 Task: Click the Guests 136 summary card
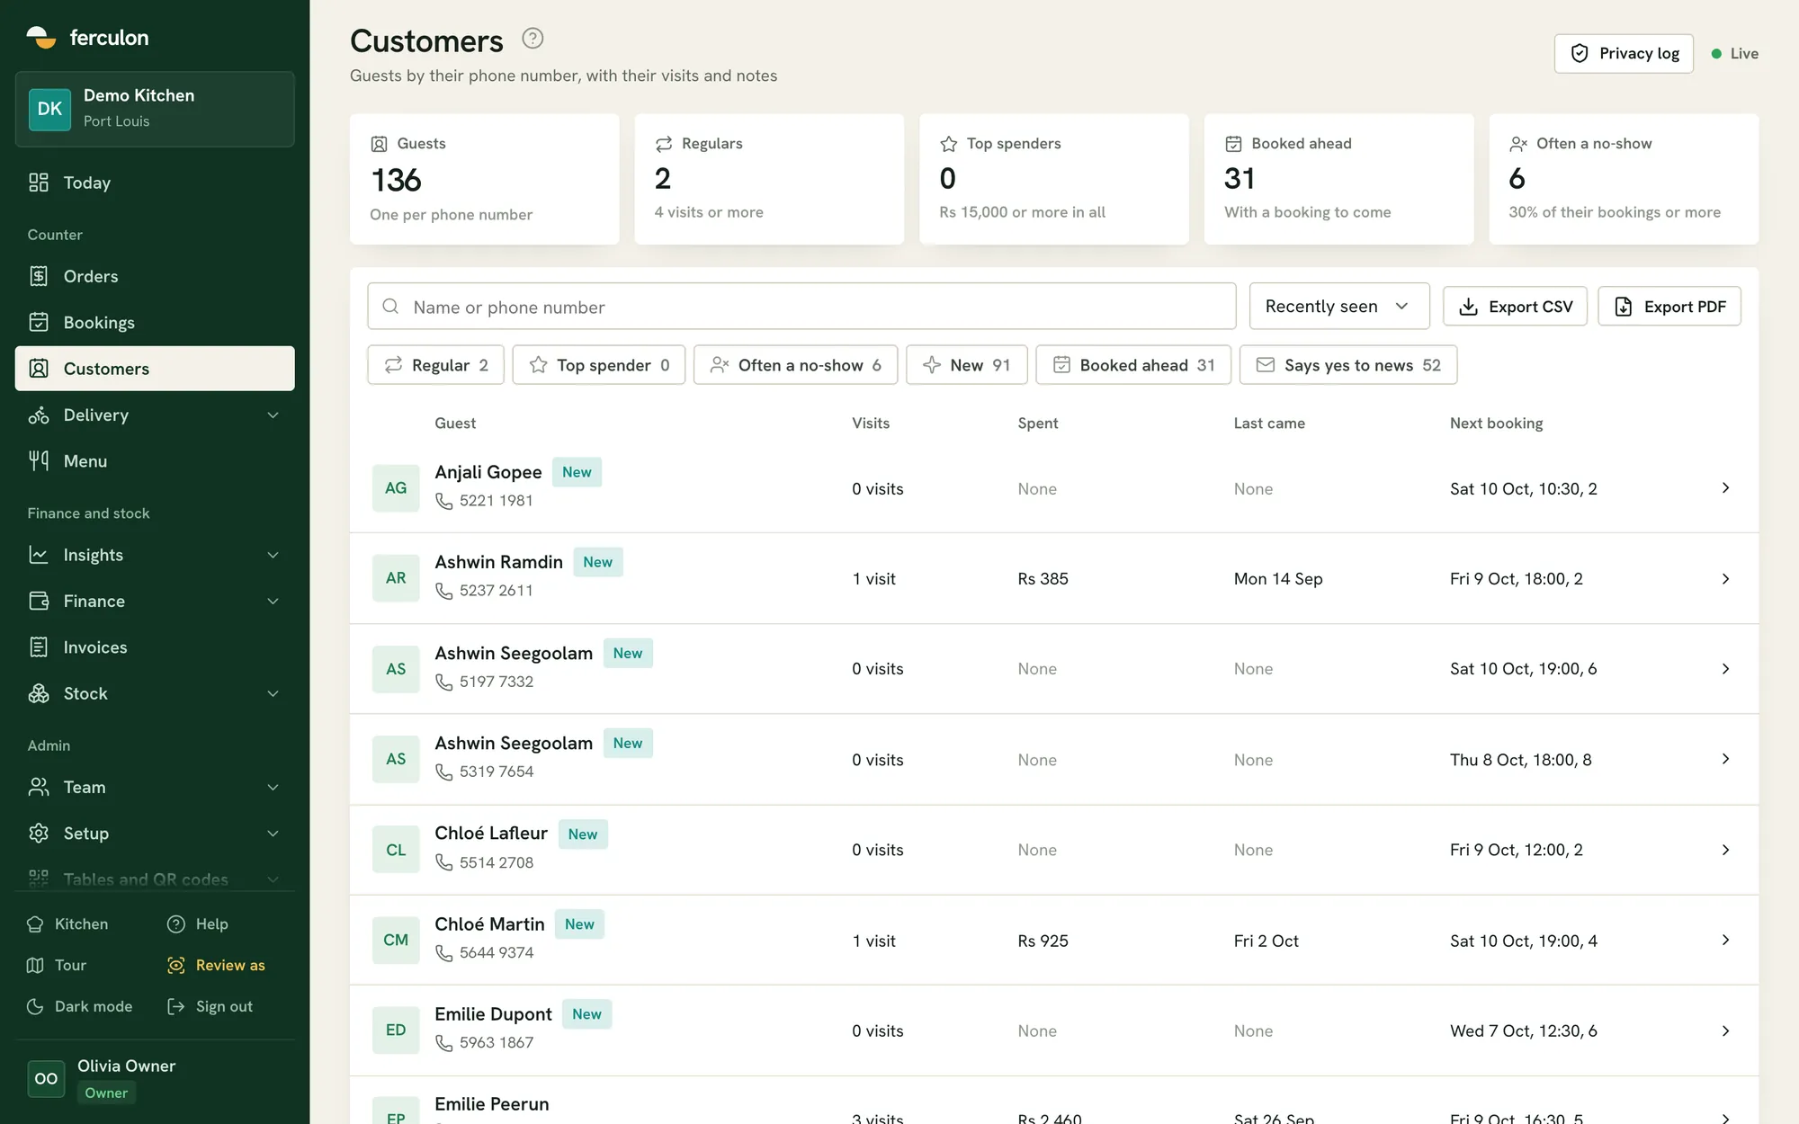pyautogui.click(x=485, y=179)
